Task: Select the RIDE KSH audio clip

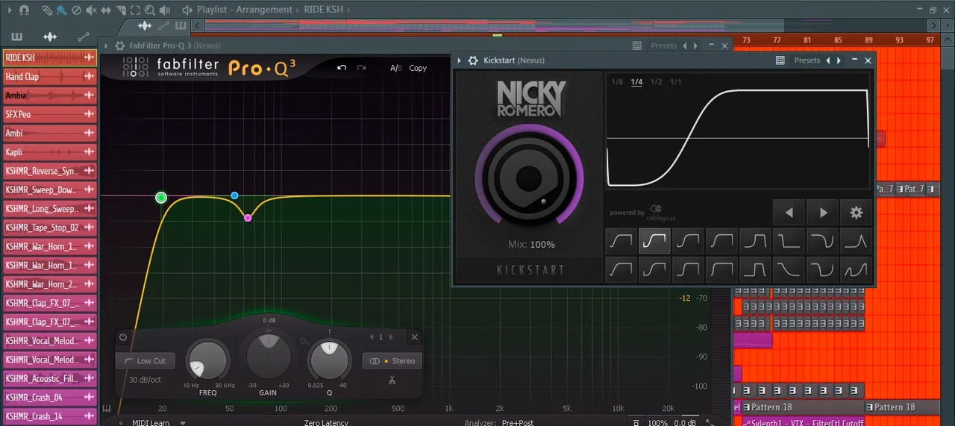Action: (49, 57)
